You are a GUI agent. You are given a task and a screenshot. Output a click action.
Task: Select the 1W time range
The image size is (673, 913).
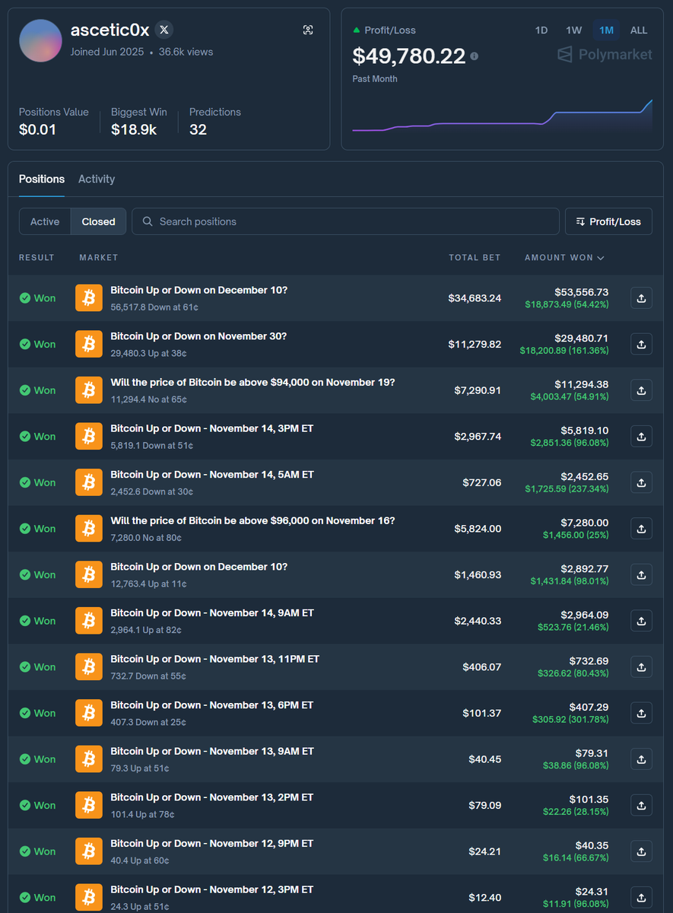573,30
